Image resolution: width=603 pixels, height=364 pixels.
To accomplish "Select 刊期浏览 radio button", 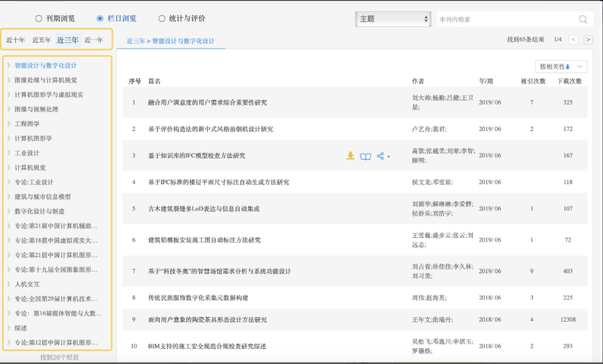I will coord(39,18).
